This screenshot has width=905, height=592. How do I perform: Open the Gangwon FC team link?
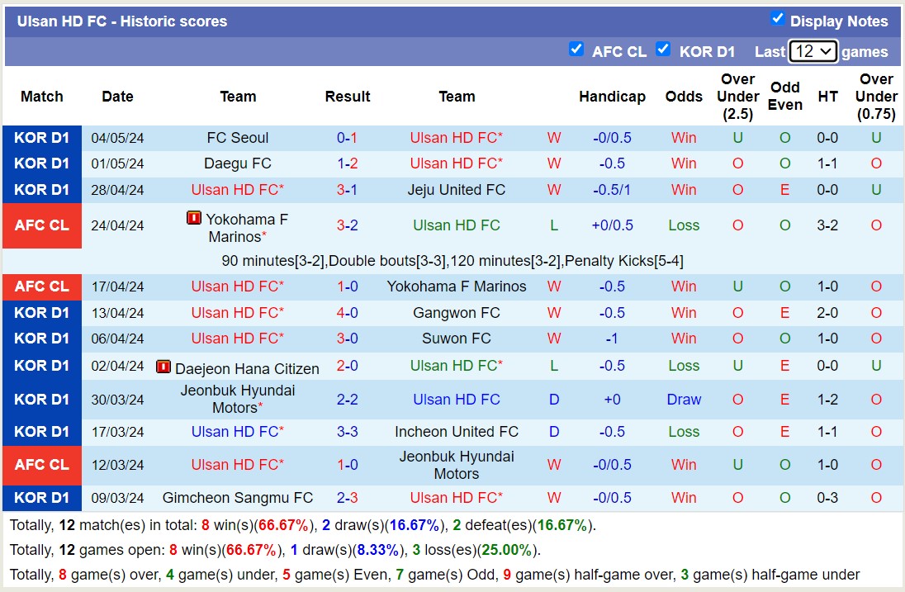coord(457,313)
